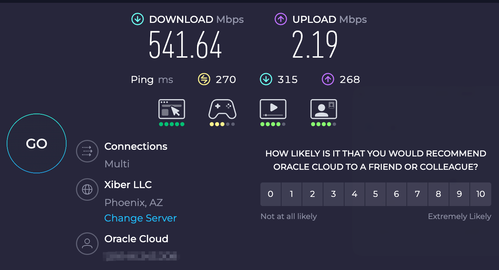
Task: Click the Multi connections mode text
Action: [117, 164]
